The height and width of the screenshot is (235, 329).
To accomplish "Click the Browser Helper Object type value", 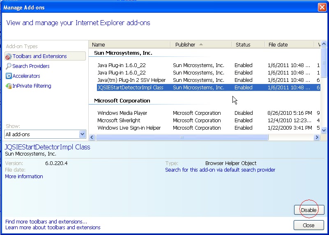I will [231, 163].
